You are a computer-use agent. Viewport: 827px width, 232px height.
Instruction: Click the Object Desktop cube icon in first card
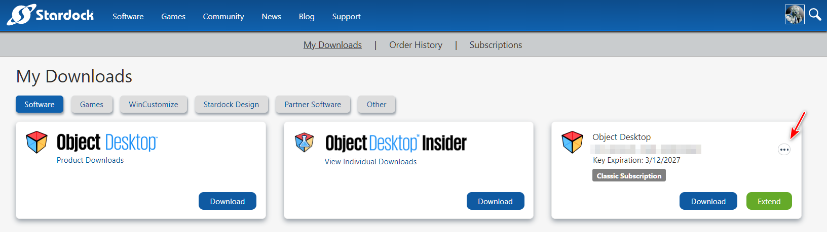point(36,142)
